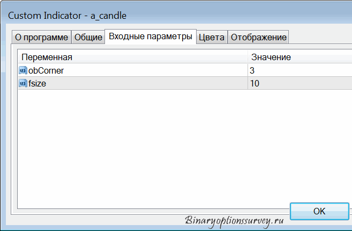Switch to the Отображение tab
This screenshot has height=231, width=352.
[x=258, y=37]
